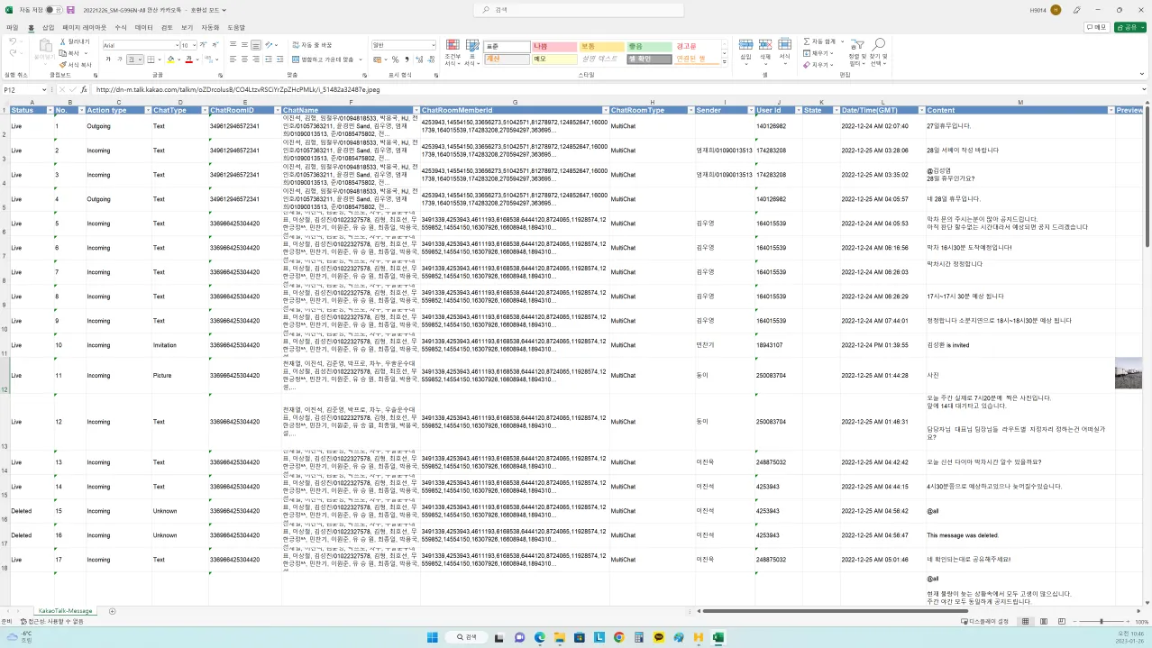Select the KakaoTalk-Message sheet tab
1152x648 pixels.
coord(65,611)
